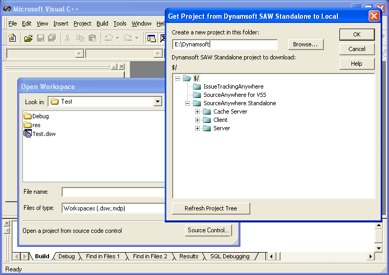The image size is (389, 275).
Task: Expand the Client folder node
Action: coord(197,120)
